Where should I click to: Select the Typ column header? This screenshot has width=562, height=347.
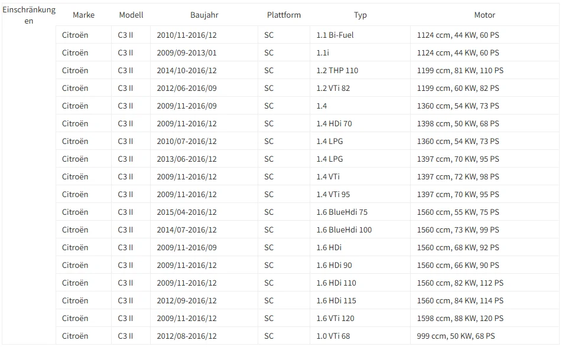(360, 15)
